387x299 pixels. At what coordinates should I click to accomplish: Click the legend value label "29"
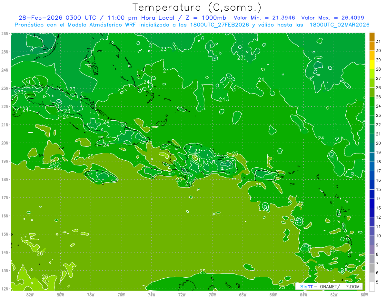tap(378, 60)
